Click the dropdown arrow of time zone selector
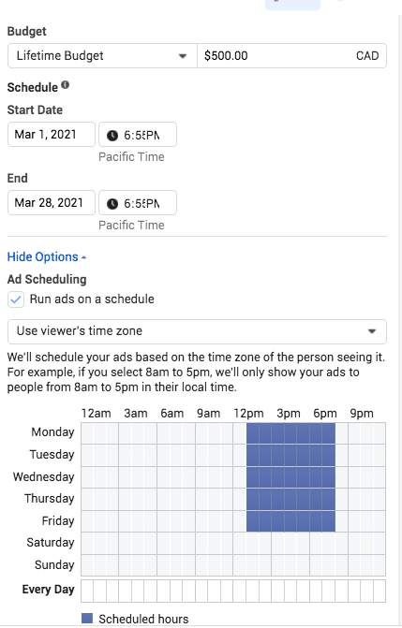 [372, 331]
